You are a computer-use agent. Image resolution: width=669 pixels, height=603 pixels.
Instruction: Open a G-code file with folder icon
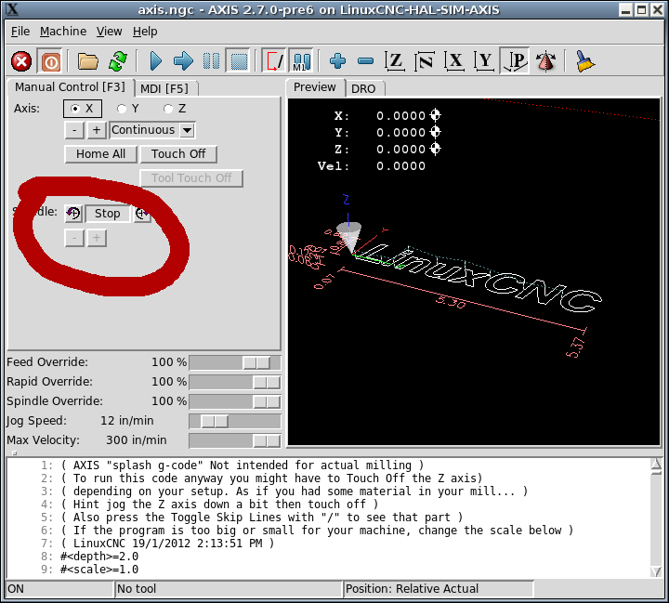coord(88,61)
